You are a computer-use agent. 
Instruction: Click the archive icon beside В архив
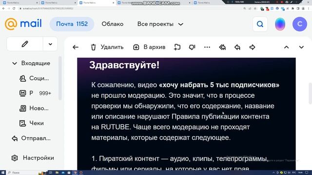coord(136,47)
